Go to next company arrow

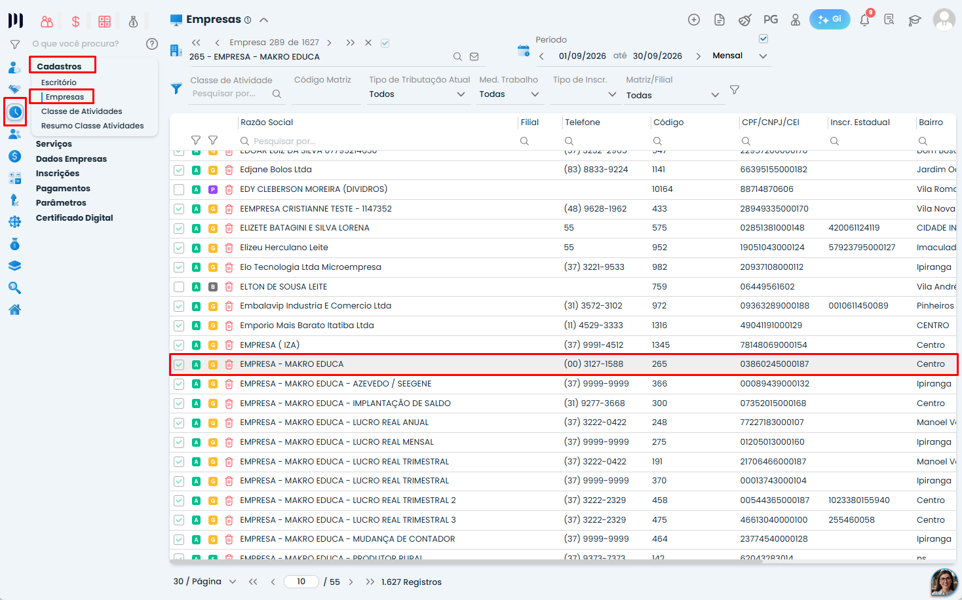click(329, 43)
